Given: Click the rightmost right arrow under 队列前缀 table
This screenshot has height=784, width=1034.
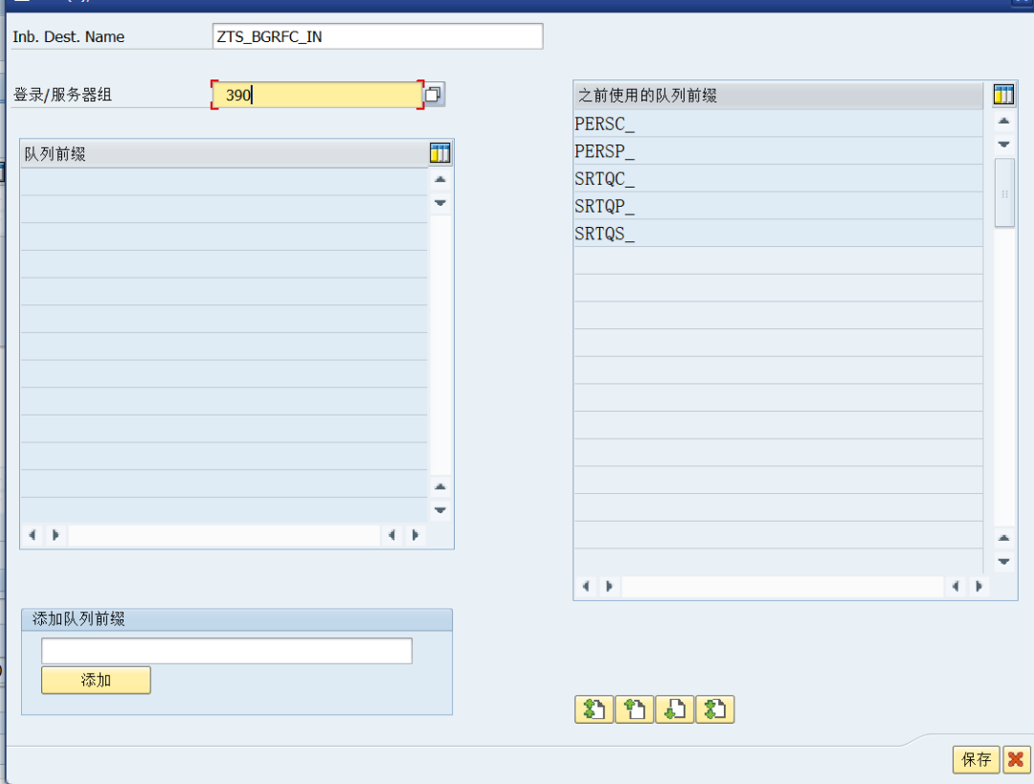Looking at the screenshot, I should pos(416,535).
